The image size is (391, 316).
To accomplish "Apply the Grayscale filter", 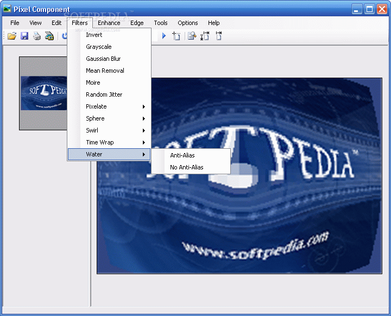I will 109,47.
